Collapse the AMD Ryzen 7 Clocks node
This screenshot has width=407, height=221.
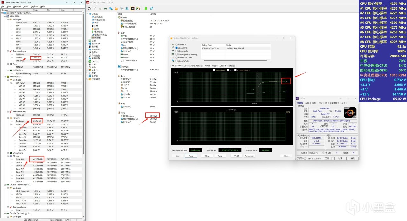pyautogui.click(x=8, y=156)
